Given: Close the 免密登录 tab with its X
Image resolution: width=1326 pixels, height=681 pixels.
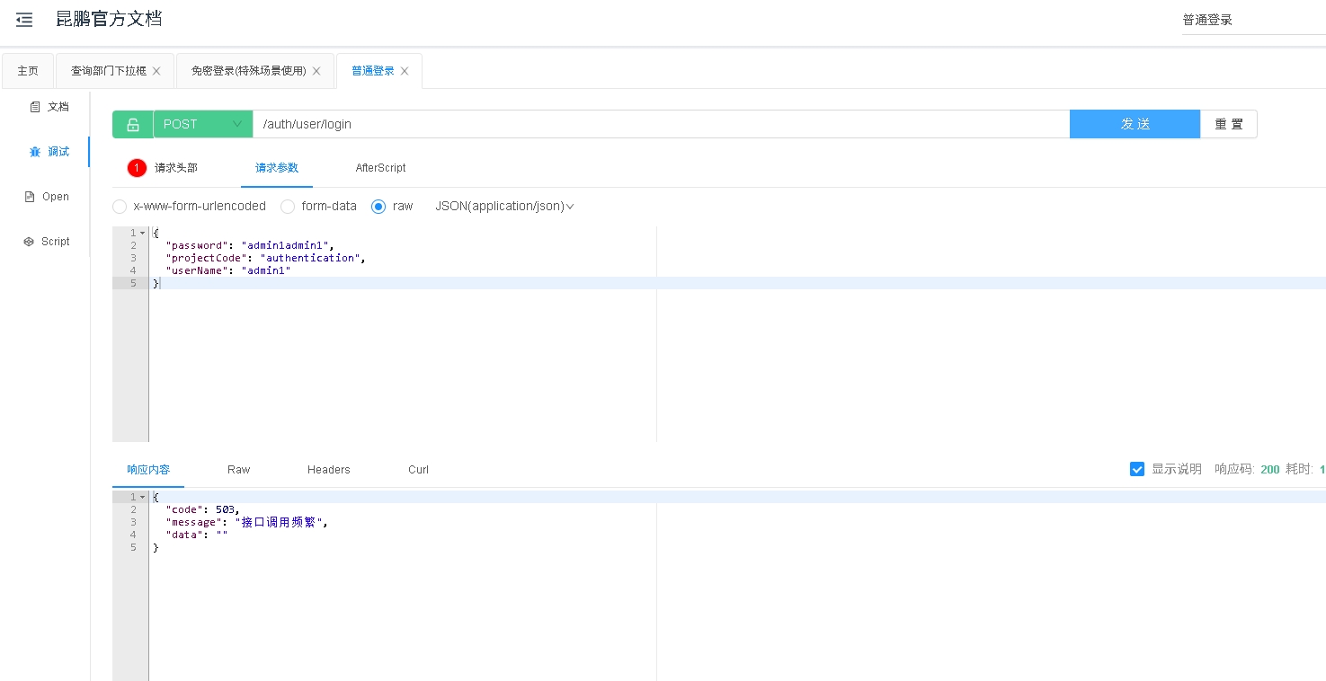Looking at the screenshot, I should tap(316, 71).
